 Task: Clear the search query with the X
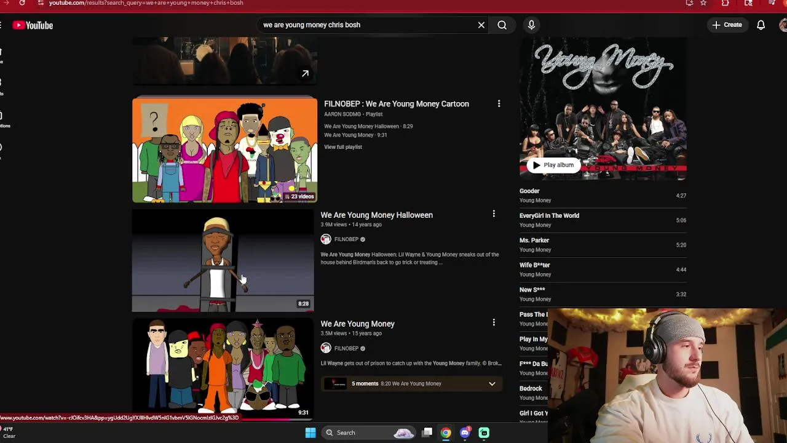click(x=481, y=25)
